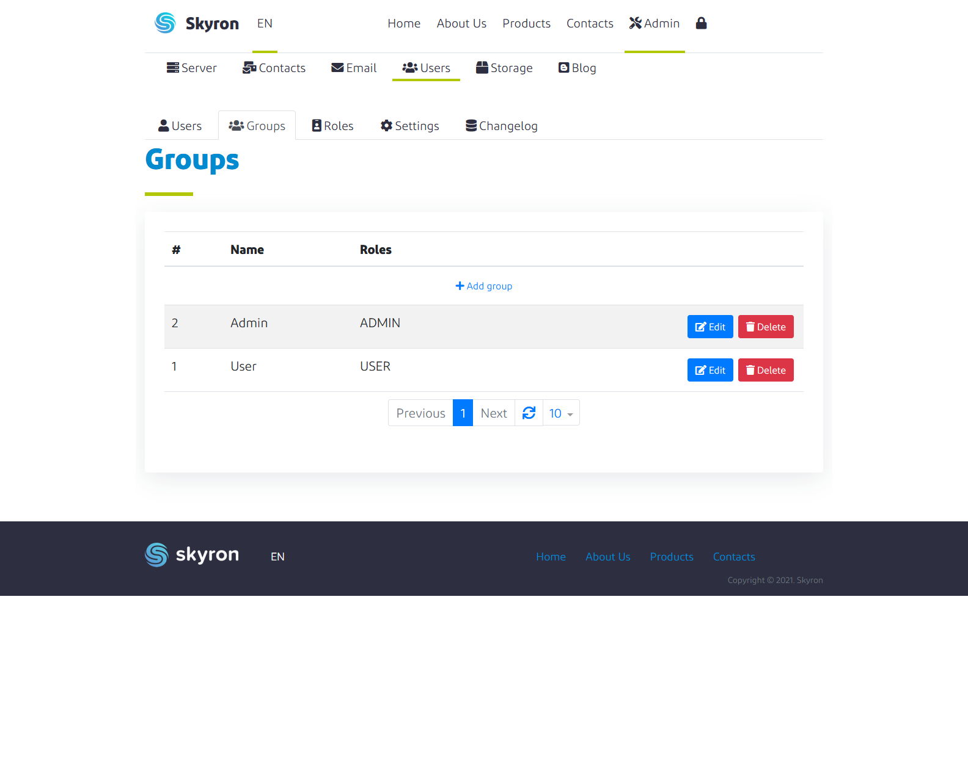Delete the Admin group

[x=766, y=327]
